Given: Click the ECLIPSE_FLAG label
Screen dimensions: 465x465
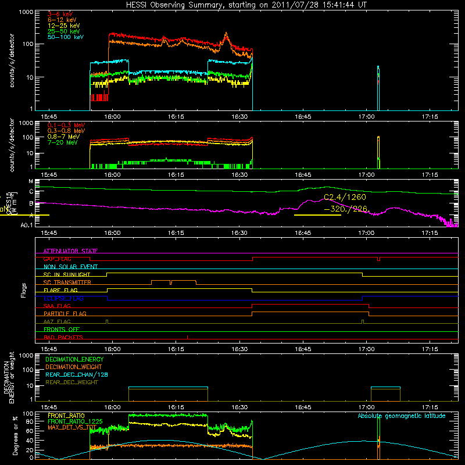Looking at the screenshot, I should pos(63,298).
